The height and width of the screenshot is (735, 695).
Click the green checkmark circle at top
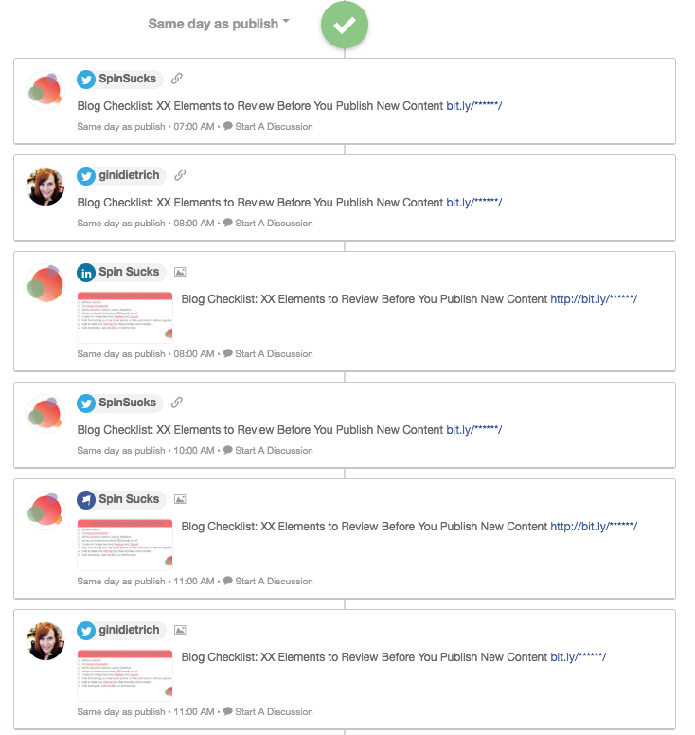tap(345, 25)
